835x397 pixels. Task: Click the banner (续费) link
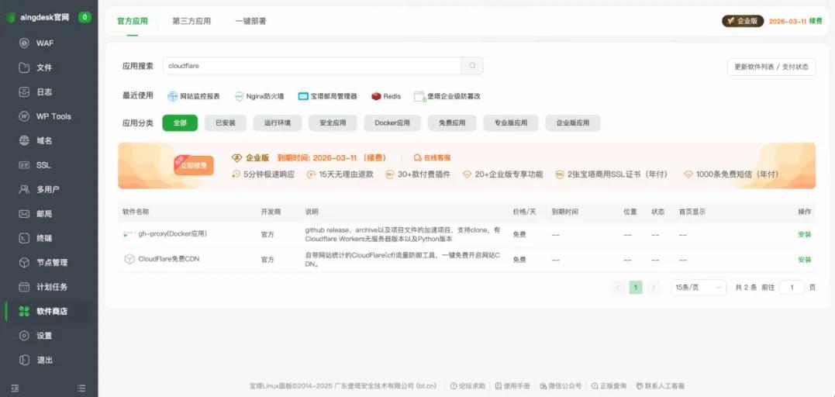pos(375,158)
